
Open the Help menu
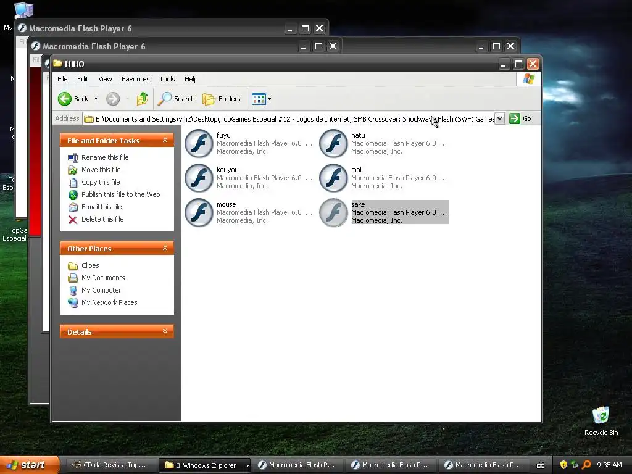click(191, 79)
